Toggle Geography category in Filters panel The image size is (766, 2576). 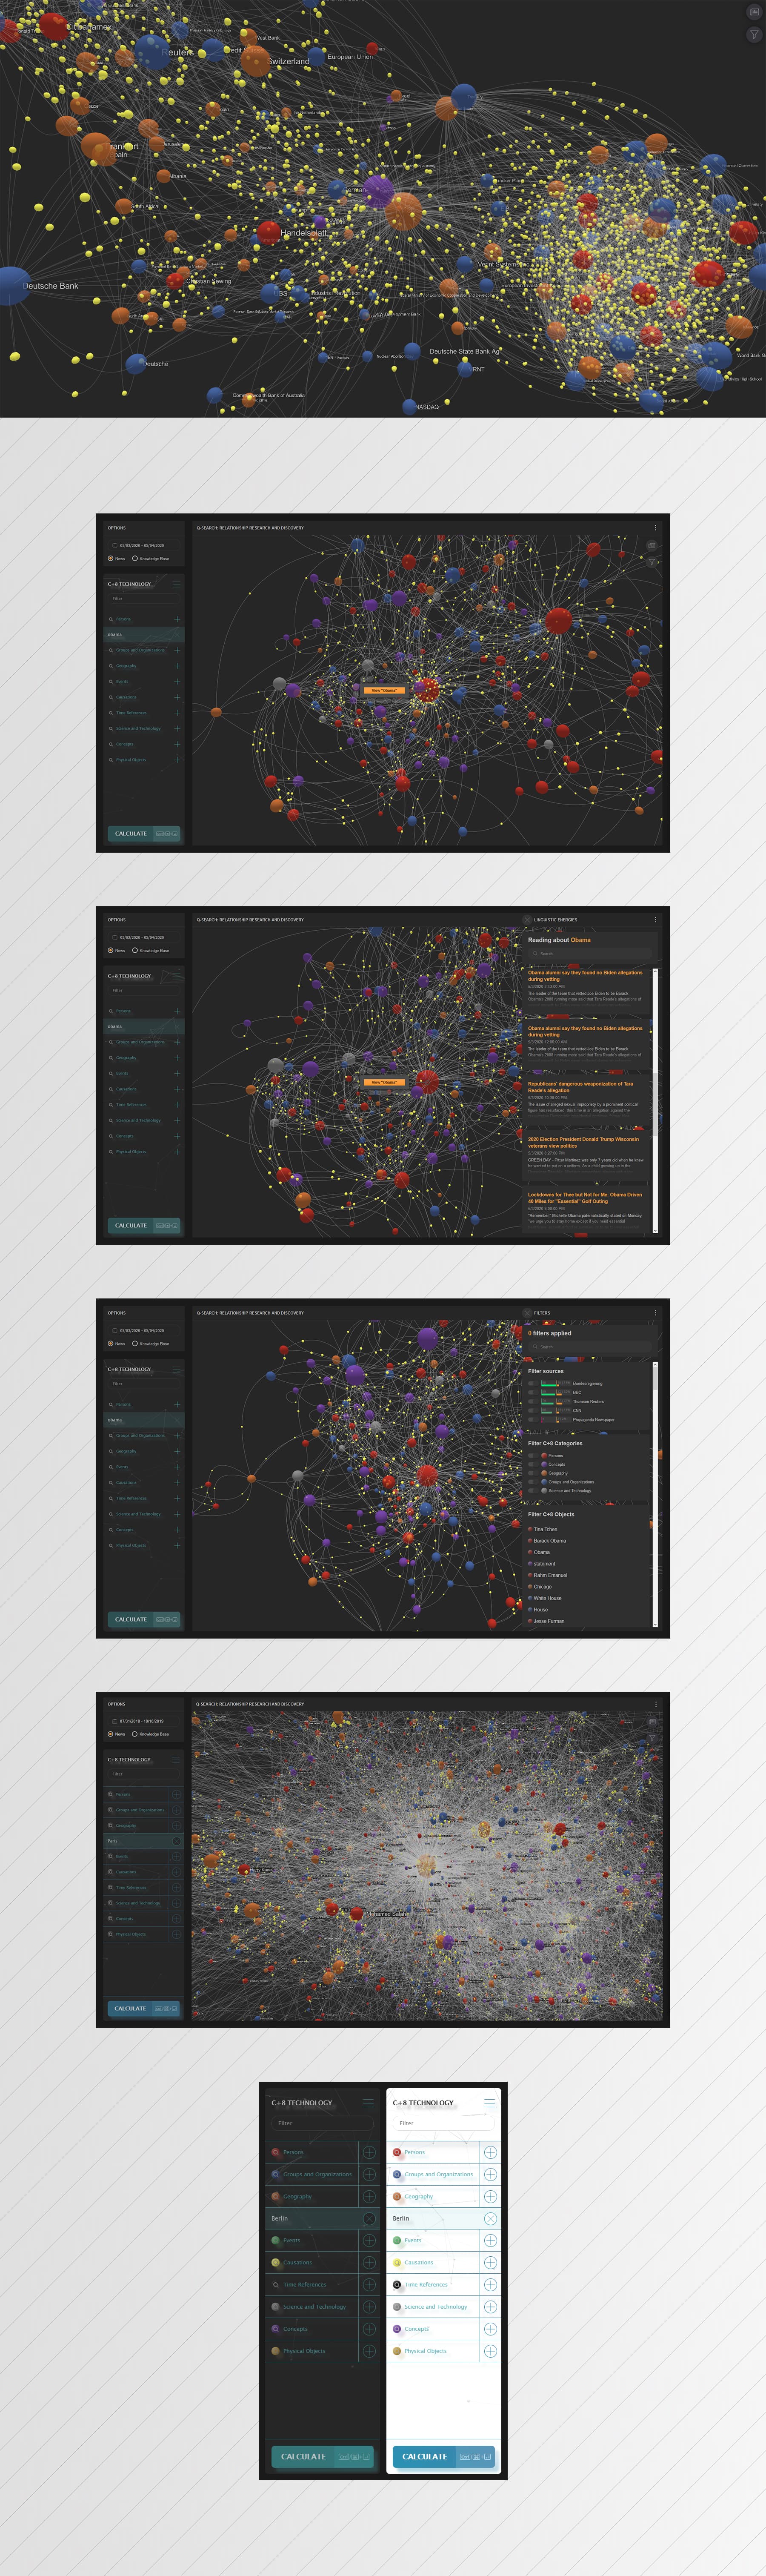(x=532, y=1473)
